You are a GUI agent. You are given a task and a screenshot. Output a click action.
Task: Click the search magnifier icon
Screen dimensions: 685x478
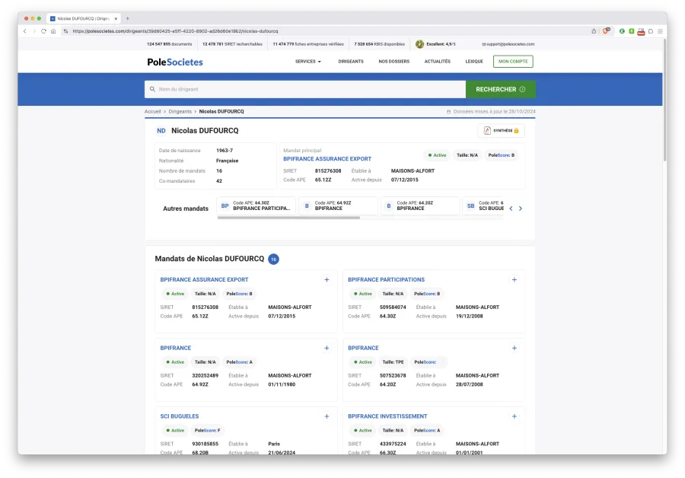pos(152,89)
